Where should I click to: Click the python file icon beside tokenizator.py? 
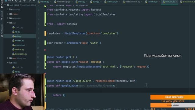[x=13, y=54]
